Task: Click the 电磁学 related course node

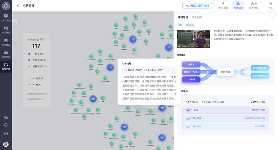Action: pyautogui.click(x=191, y=64)
